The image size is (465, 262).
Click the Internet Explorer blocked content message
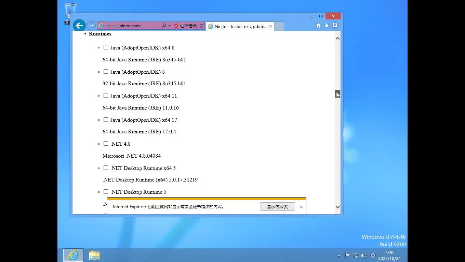(x=169, y=207)
